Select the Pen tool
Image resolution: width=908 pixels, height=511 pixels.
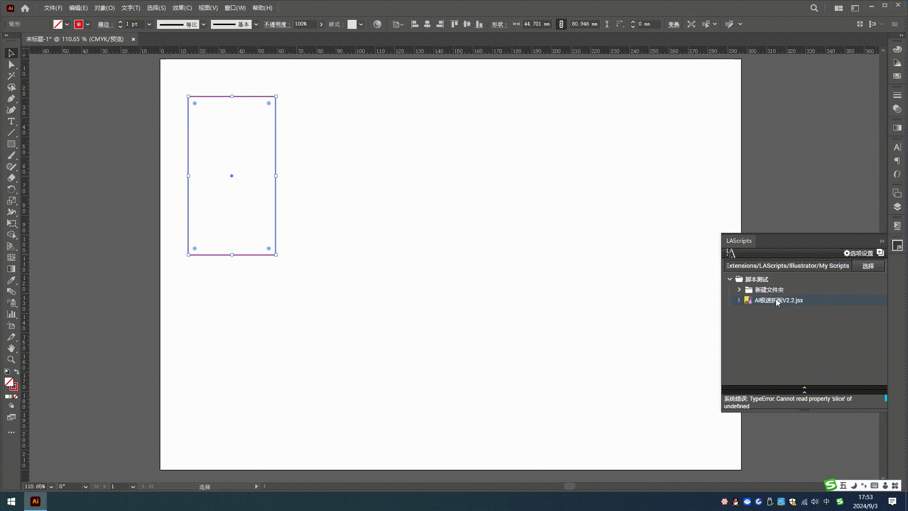tap(11, 98)
